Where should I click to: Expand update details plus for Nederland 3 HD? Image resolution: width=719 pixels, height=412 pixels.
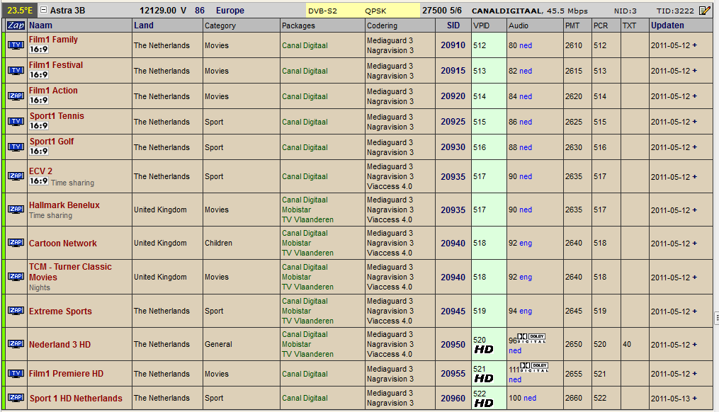(x=695, y=345)
